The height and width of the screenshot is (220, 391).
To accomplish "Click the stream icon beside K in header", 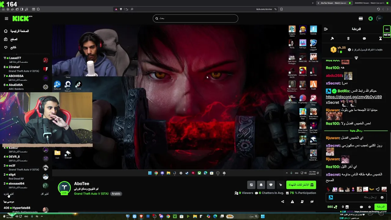I will pyautogui.click(x=361, y=19).
